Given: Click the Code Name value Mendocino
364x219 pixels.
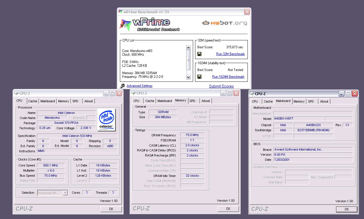Looking at the screenshot, I should click(52, 118).
